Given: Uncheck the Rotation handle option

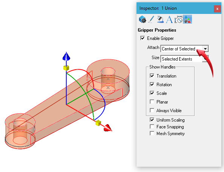Looking at the screenshot, I should point(152,85).
